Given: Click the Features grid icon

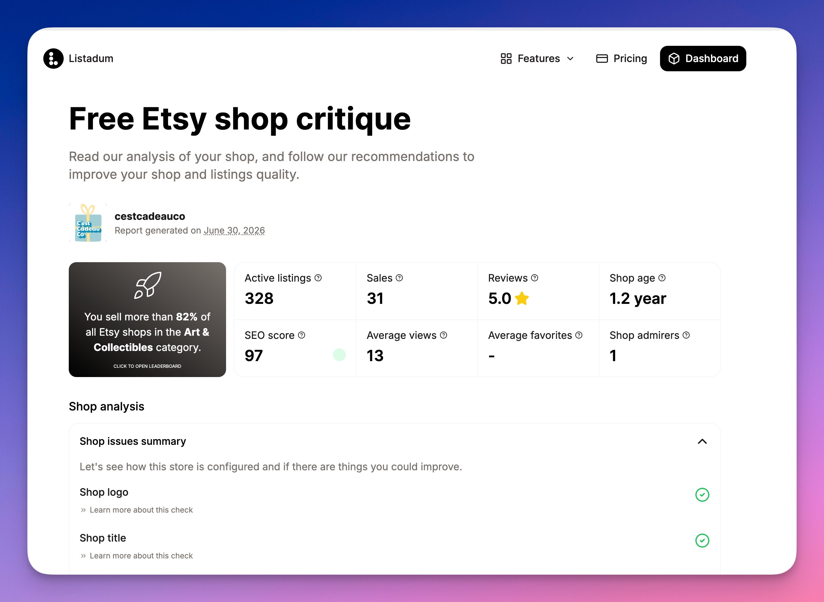Looking at the screenshot, I should click(x=506, y=58).
